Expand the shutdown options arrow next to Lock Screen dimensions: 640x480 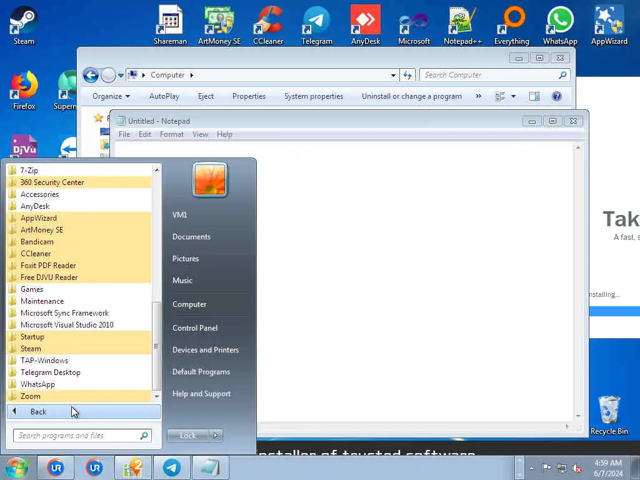point(216,436)
